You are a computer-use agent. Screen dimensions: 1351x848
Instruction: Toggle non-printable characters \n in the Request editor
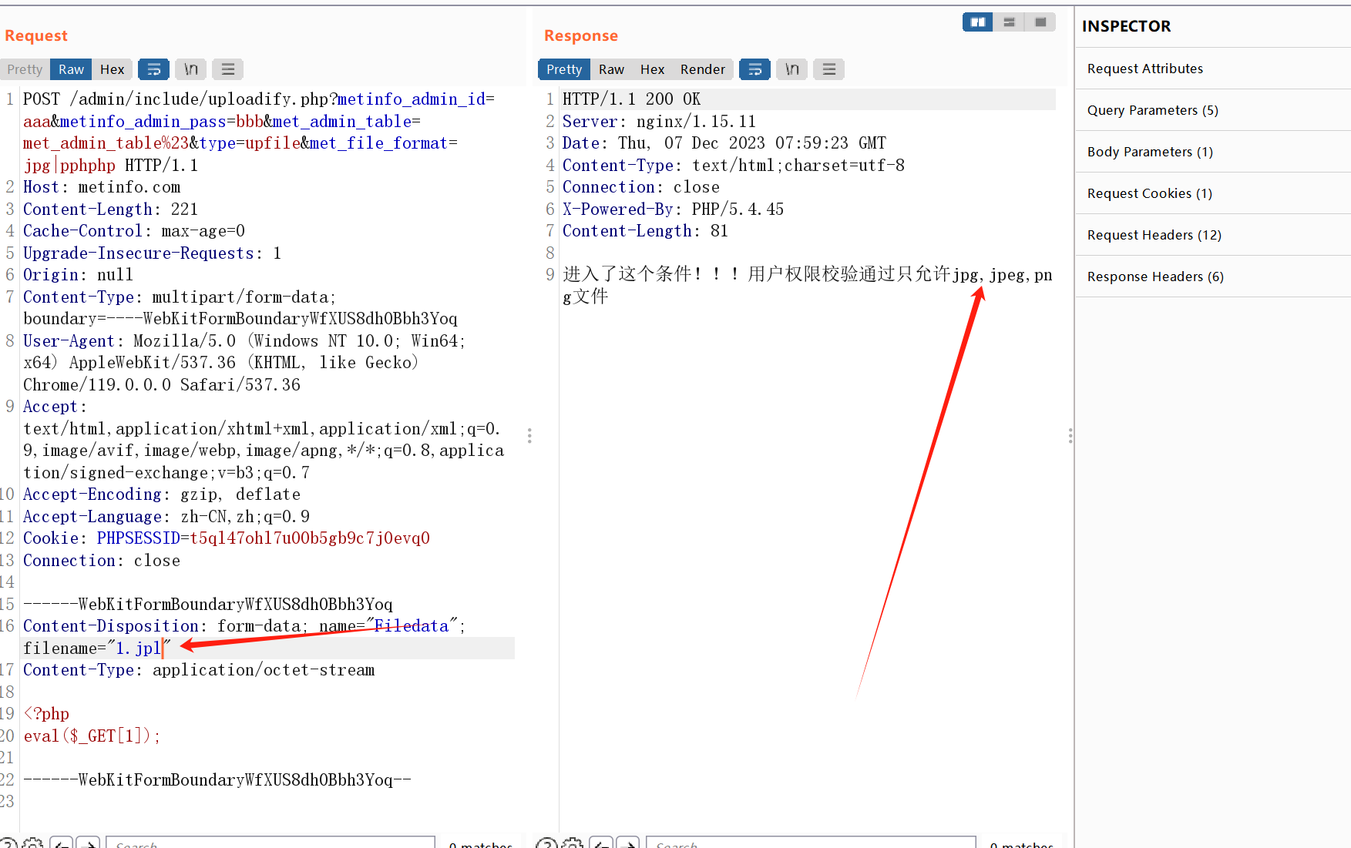click(x=190, y=69)
